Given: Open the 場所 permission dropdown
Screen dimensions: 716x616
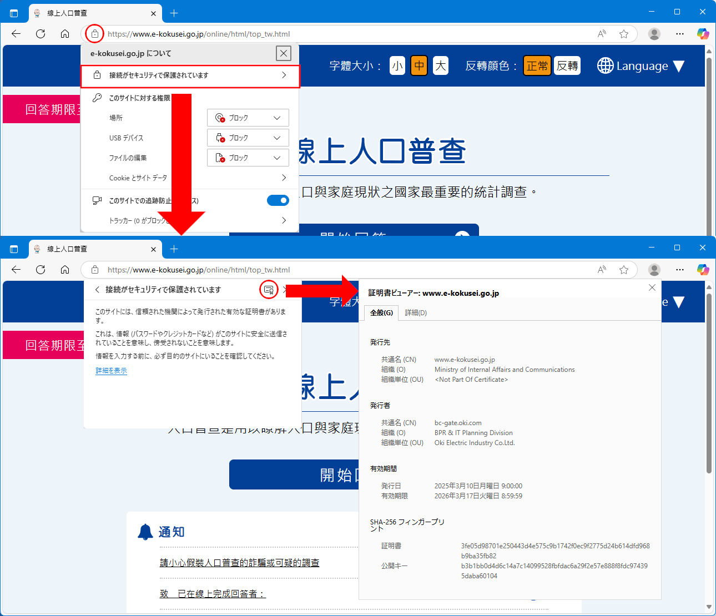Looking at the screenshot, I should 248,118.
